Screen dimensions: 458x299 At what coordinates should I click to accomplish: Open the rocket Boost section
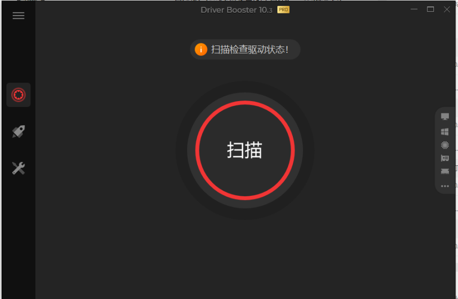pyautogui.click(x=18, y=132)
